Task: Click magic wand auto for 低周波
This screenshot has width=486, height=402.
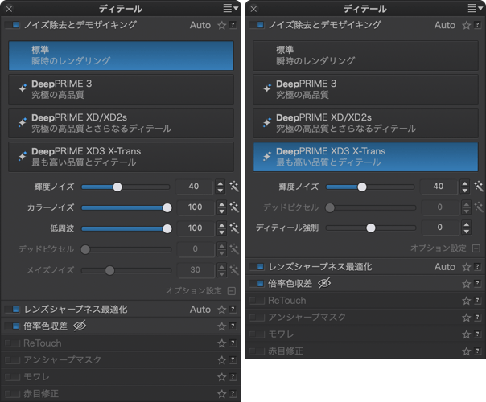Action: tap(234, 228)
